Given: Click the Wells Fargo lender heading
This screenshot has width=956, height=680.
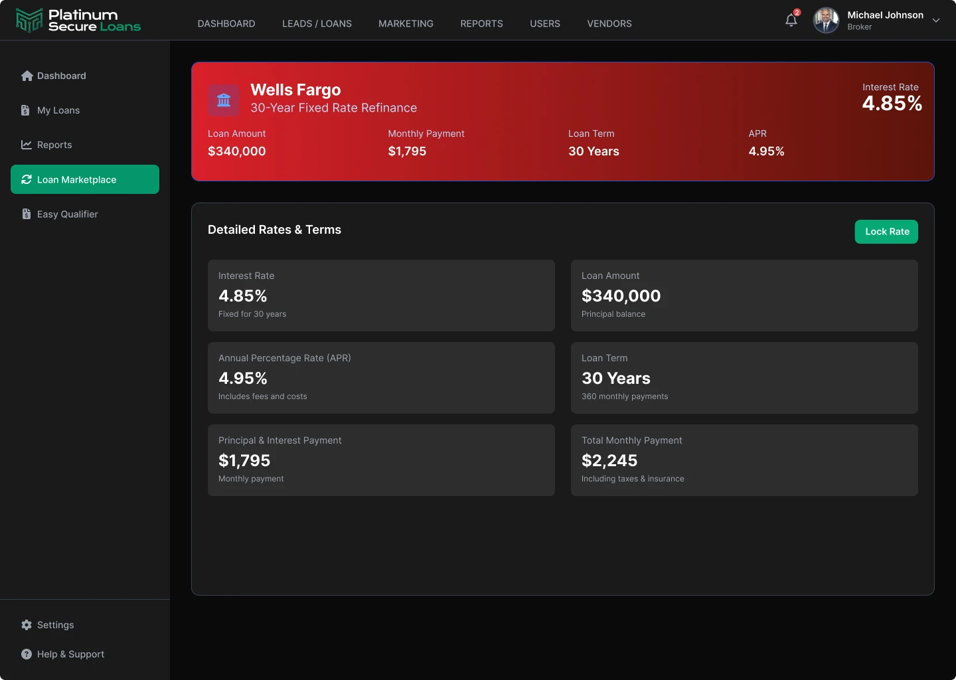Looking at the screenshot, I should (295, 90).
